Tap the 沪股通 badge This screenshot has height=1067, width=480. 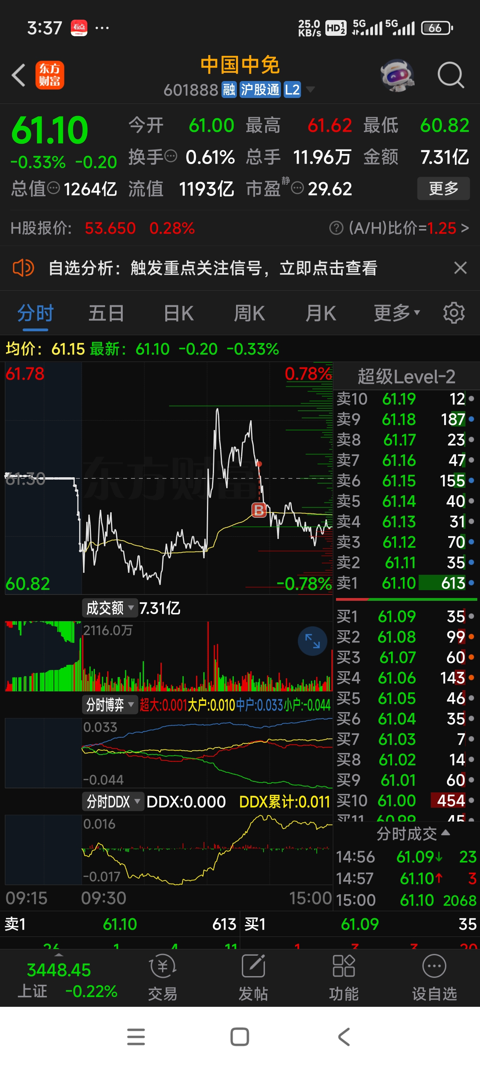point(260,89)
